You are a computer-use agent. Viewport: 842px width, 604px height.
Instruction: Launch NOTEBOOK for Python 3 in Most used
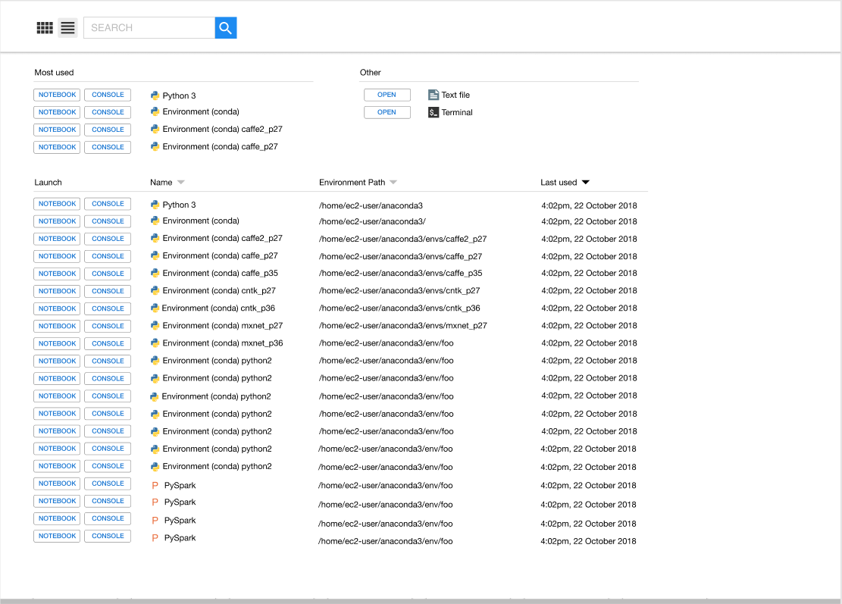tap(57, 95)
